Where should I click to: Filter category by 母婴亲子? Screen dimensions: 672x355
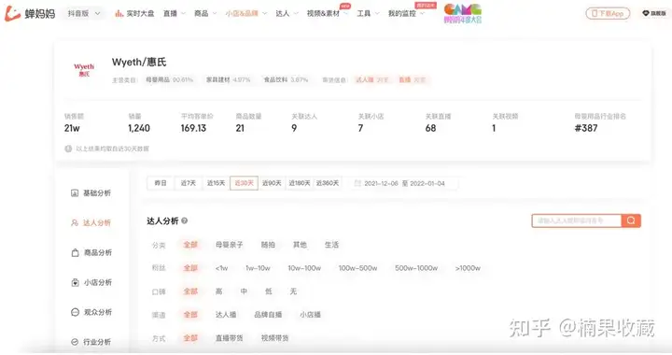tap(229, 245)
